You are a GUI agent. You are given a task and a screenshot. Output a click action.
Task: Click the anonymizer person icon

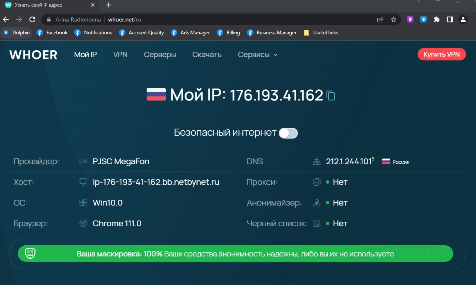(x=317, y=203)
